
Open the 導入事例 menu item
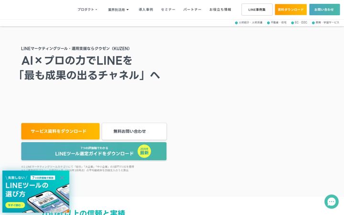click(x=146, y=10)
